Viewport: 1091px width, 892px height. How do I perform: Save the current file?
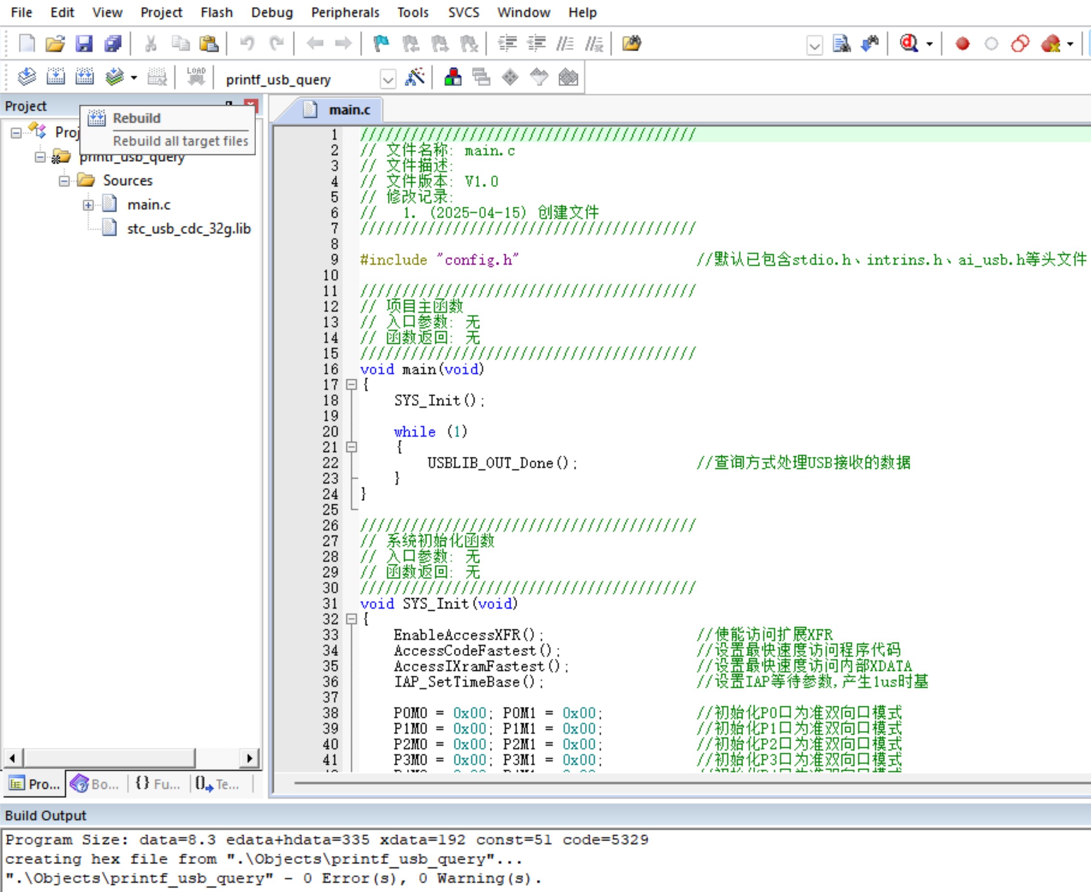coord(84,44)
